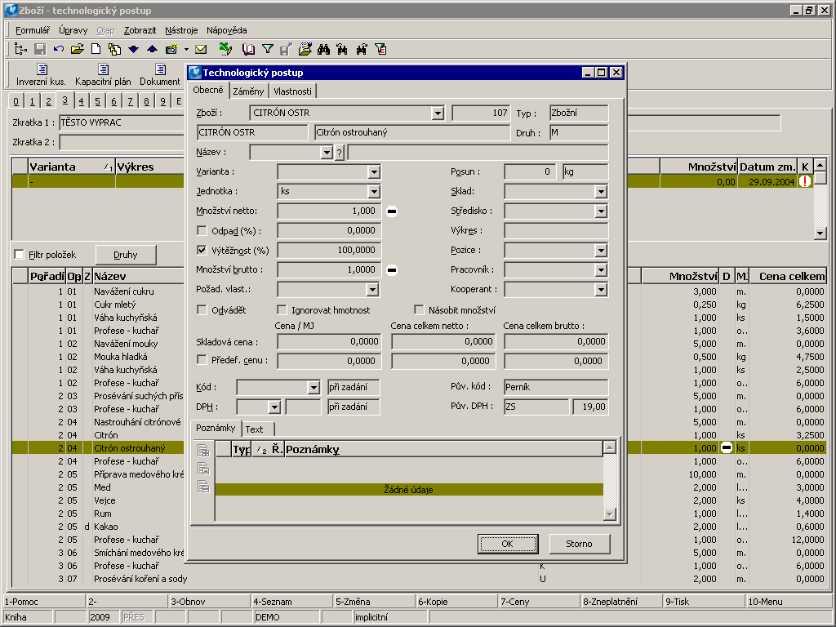Open the Jednotka dropdown with ks
The height and width of the screenshot is (627, 836).
coord(374,191)
